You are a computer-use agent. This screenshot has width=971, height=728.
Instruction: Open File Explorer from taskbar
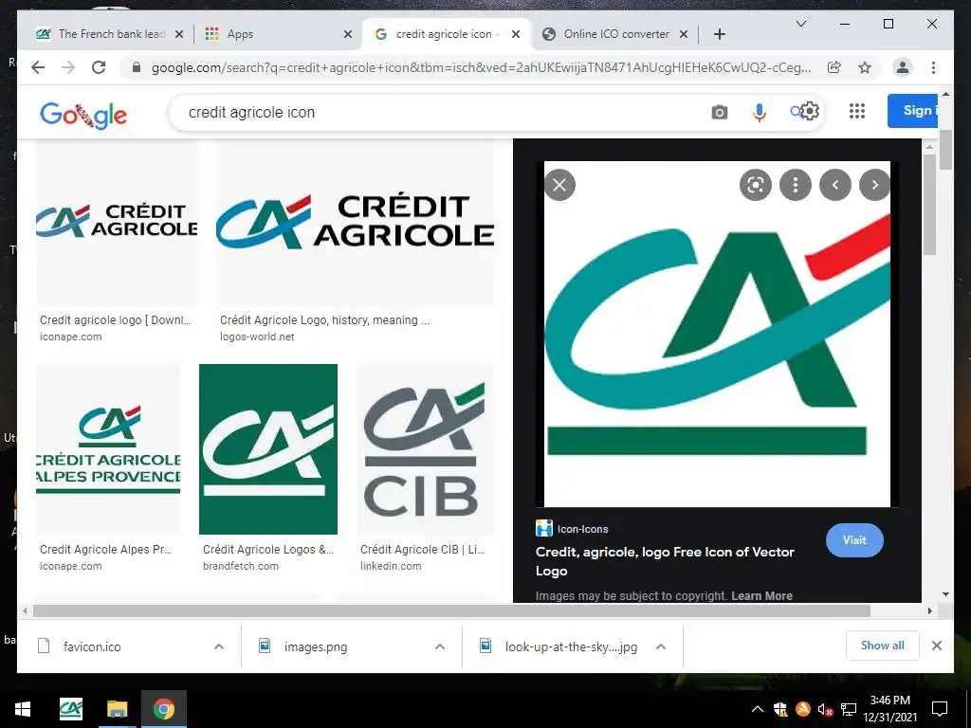click(x=117, y=709)
